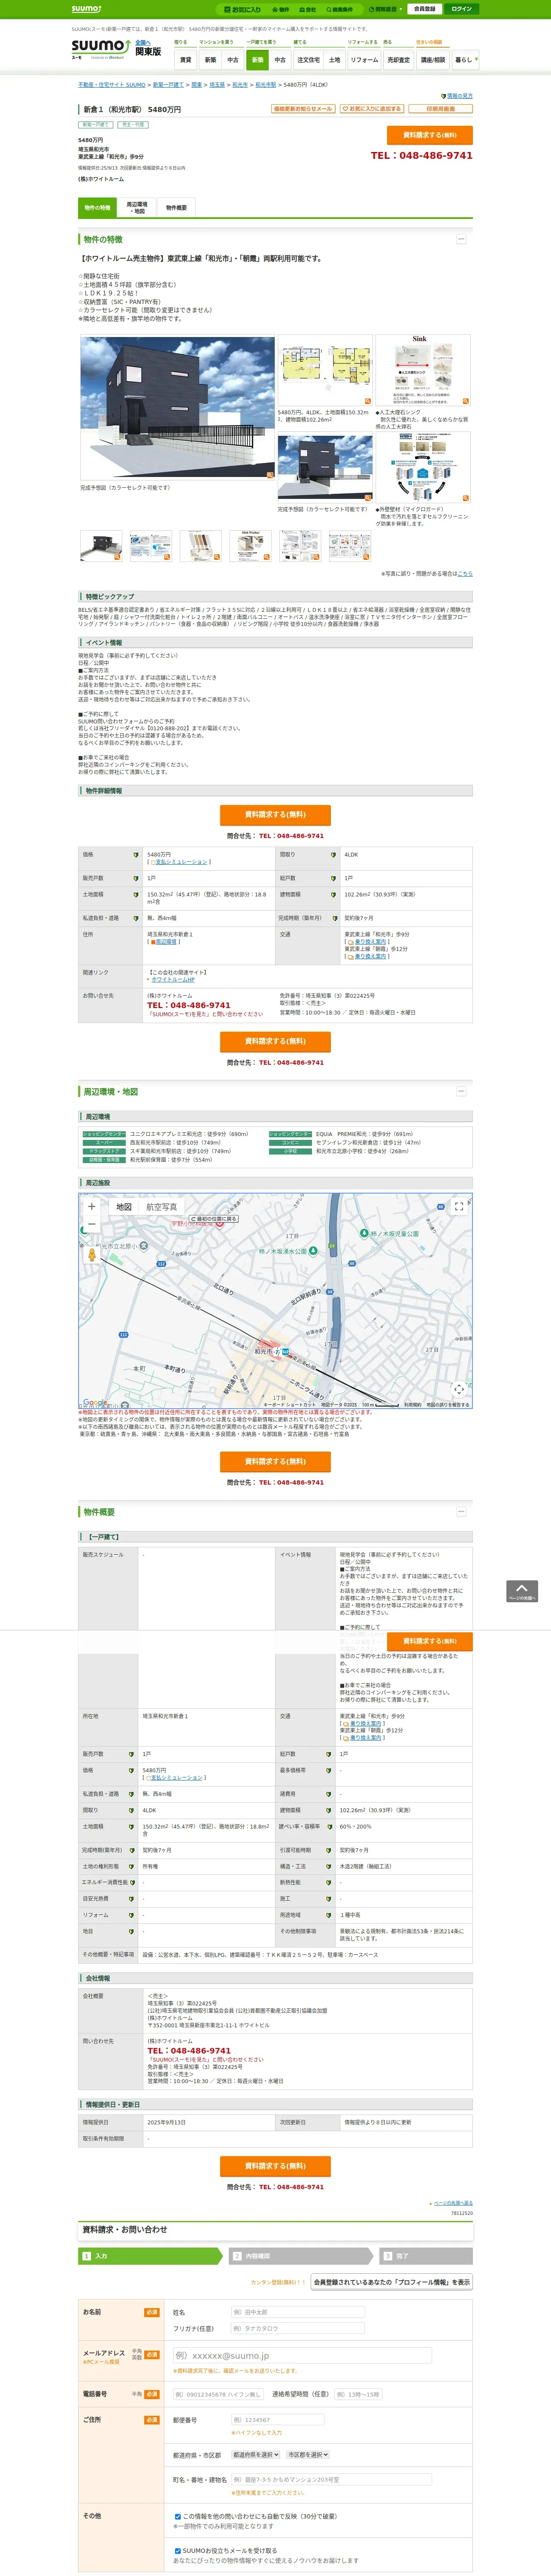Zoom out on the map
This screenshot has width=551, height=2576.
(x=92, y=1225)
